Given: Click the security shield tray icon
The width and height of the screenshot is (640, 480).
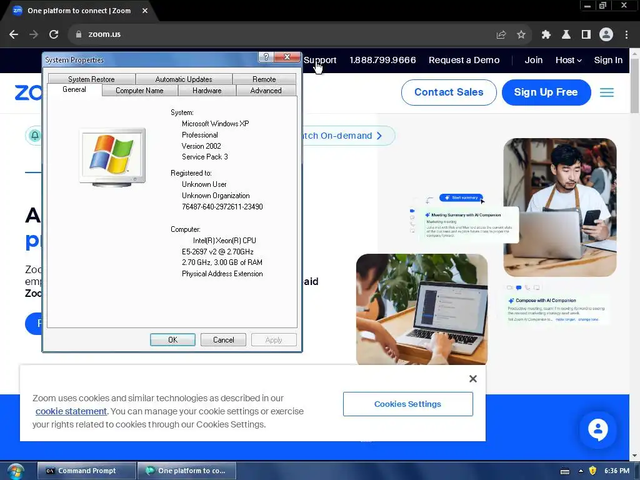Looking at the screenshot, I should tap(592, 471).
